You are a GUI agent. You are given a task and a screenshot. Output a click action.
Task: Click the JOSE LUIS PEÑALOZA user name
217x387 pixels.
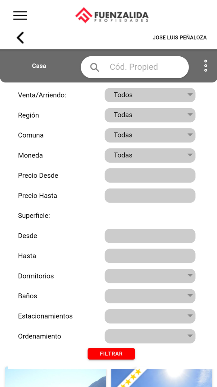[x=180, y=37]
